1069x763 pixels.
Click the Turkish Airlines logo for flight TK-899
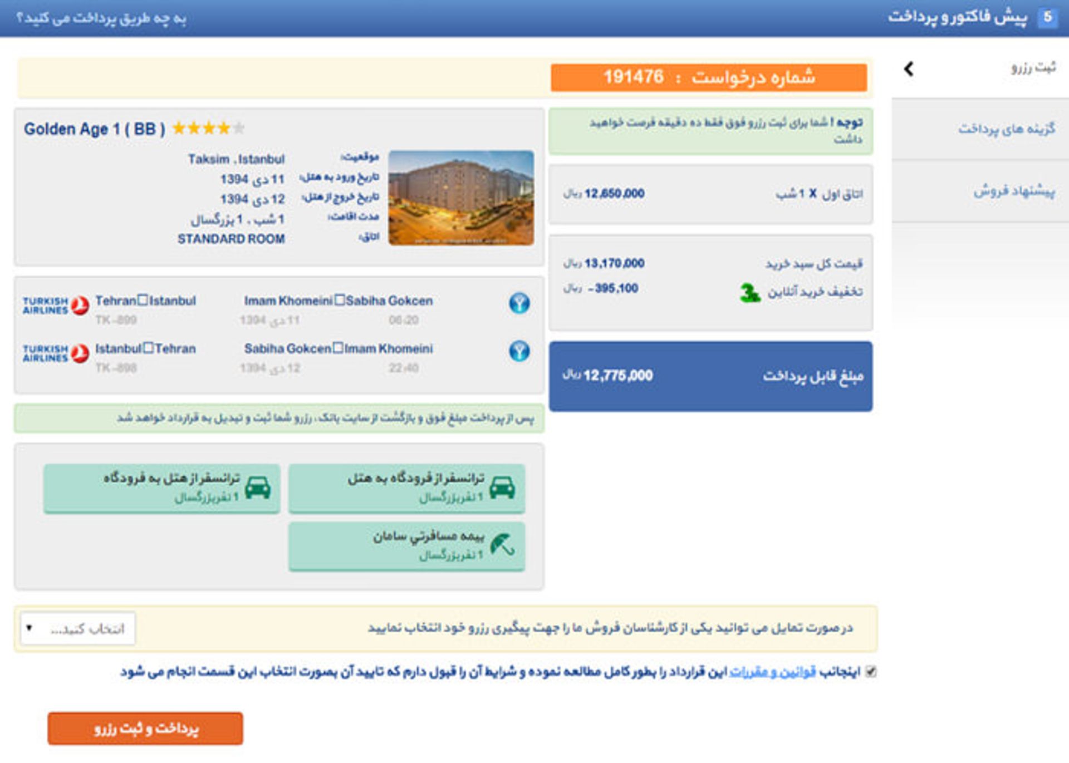tap(56, 305)
